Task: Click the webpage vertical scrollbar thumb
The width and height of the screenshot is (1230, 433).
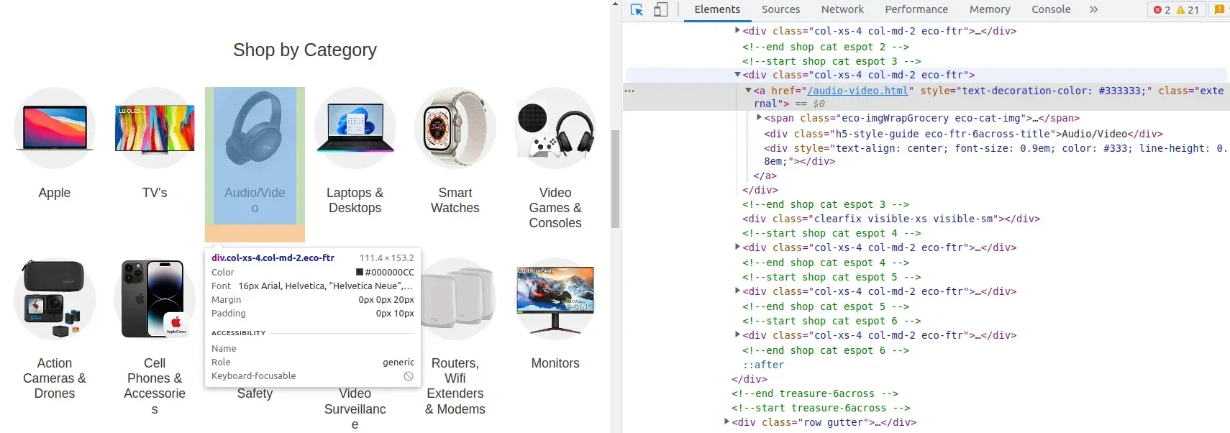Action: tap(615, 178)
